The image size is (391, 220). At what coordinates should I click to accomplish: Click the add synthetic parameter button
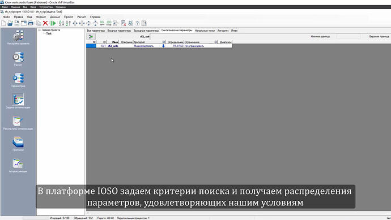[91, 37]
